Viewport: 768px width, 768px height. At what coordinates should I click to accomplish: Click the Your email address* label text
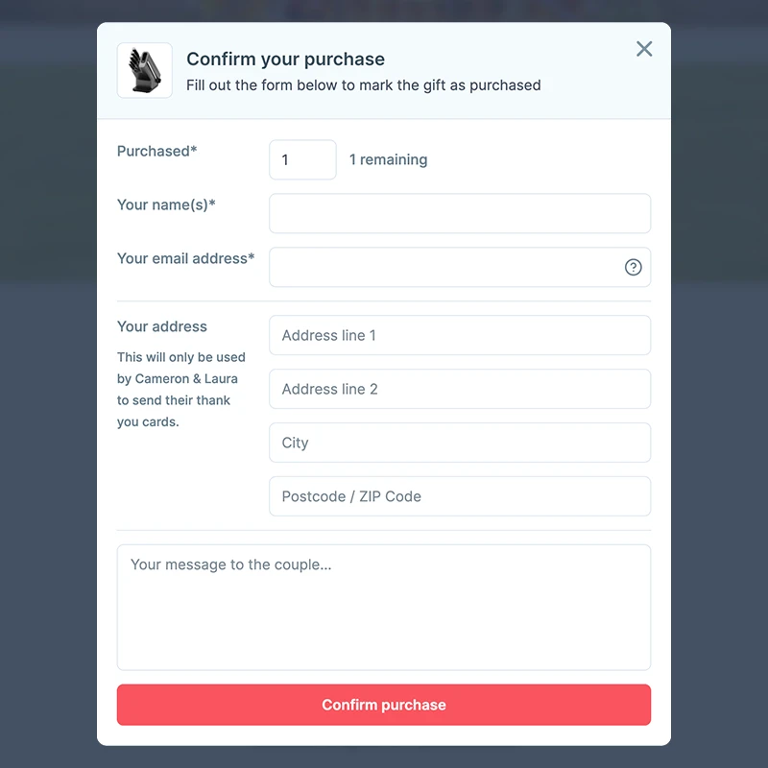pos(185,258)
